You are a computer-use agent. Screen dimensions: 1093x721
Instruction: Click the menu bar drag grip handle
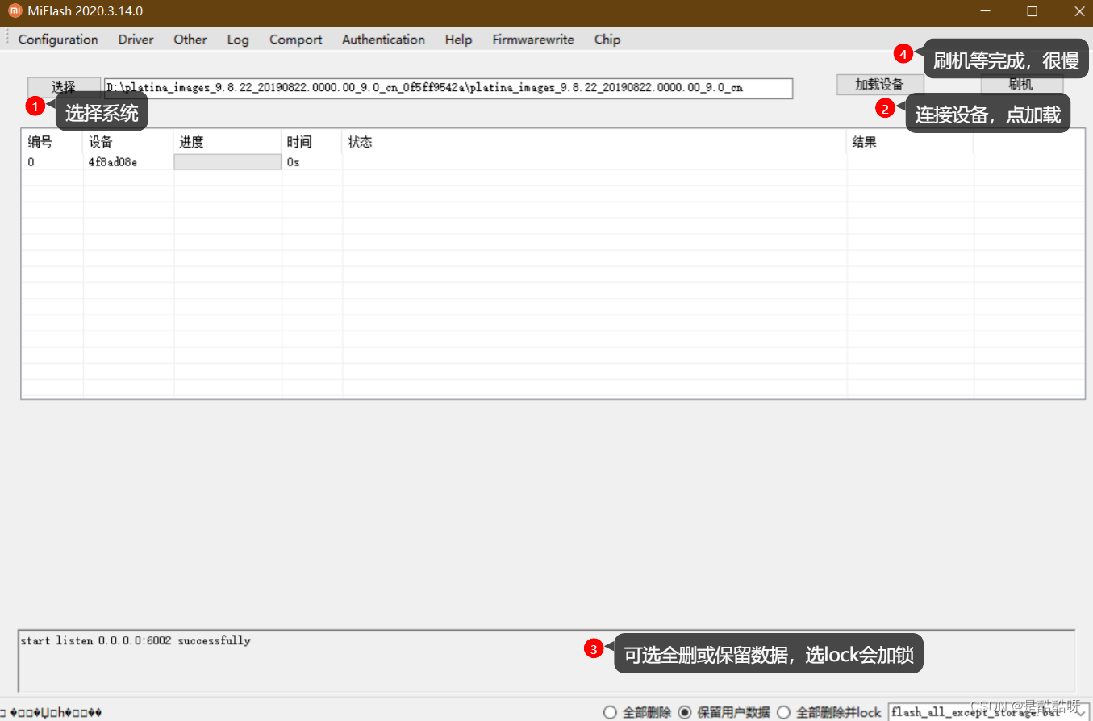6,39
